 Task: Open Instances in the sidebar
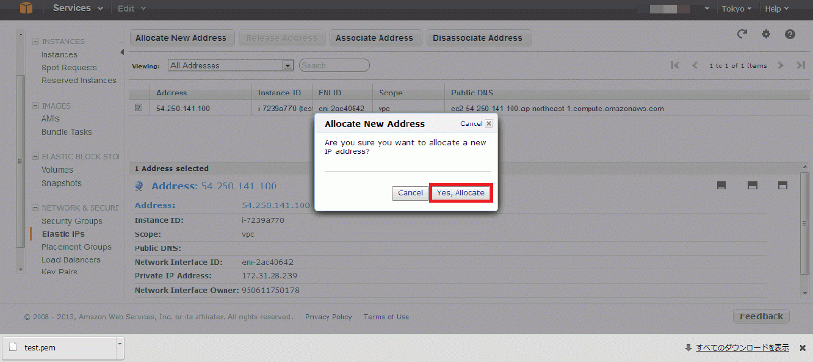[x=59, y=54]
